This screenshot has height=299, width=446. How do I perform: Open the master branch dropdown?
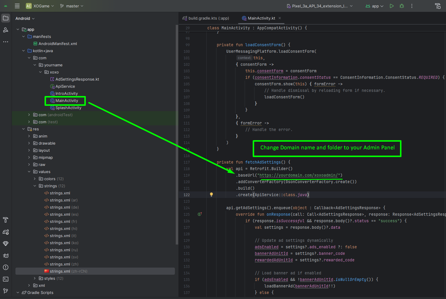pyautogui.click(x=72, y=6)
